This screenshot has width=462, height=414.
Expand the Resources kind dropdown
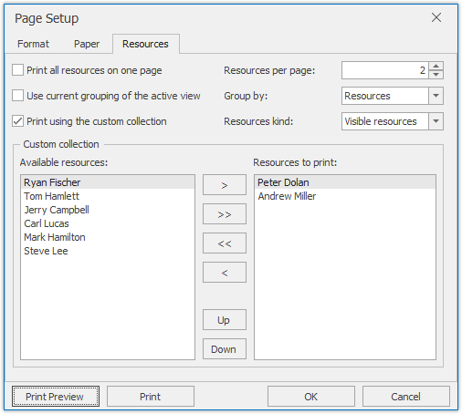click(x=436, y=121)
